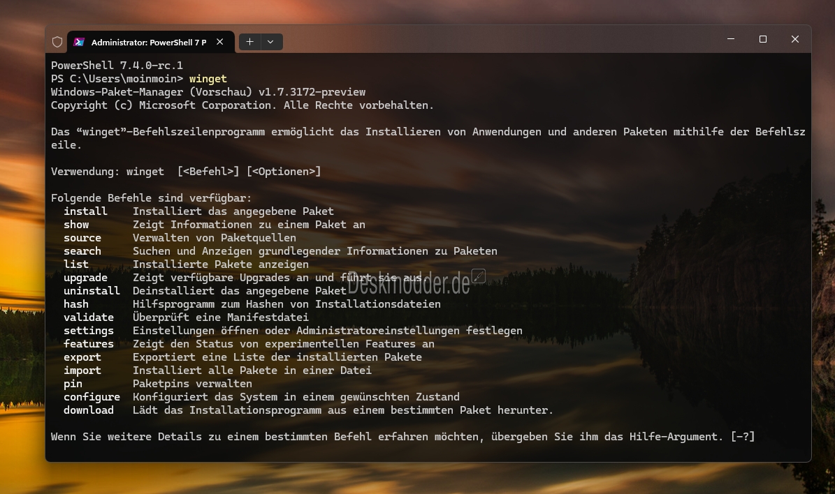Click 'Installierte Pakete anzeigen' description
The width and height of the screenshot is (835, 494).
pyautogui.click(x=221, y=264)
